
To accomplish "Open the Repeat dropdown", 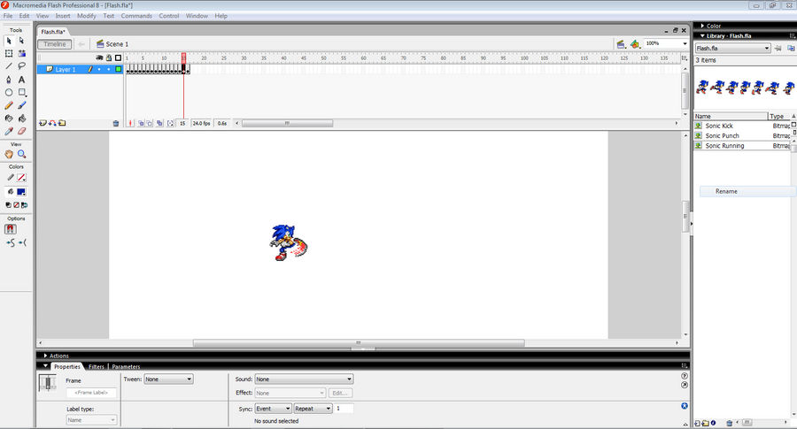I will coord(313,409).
